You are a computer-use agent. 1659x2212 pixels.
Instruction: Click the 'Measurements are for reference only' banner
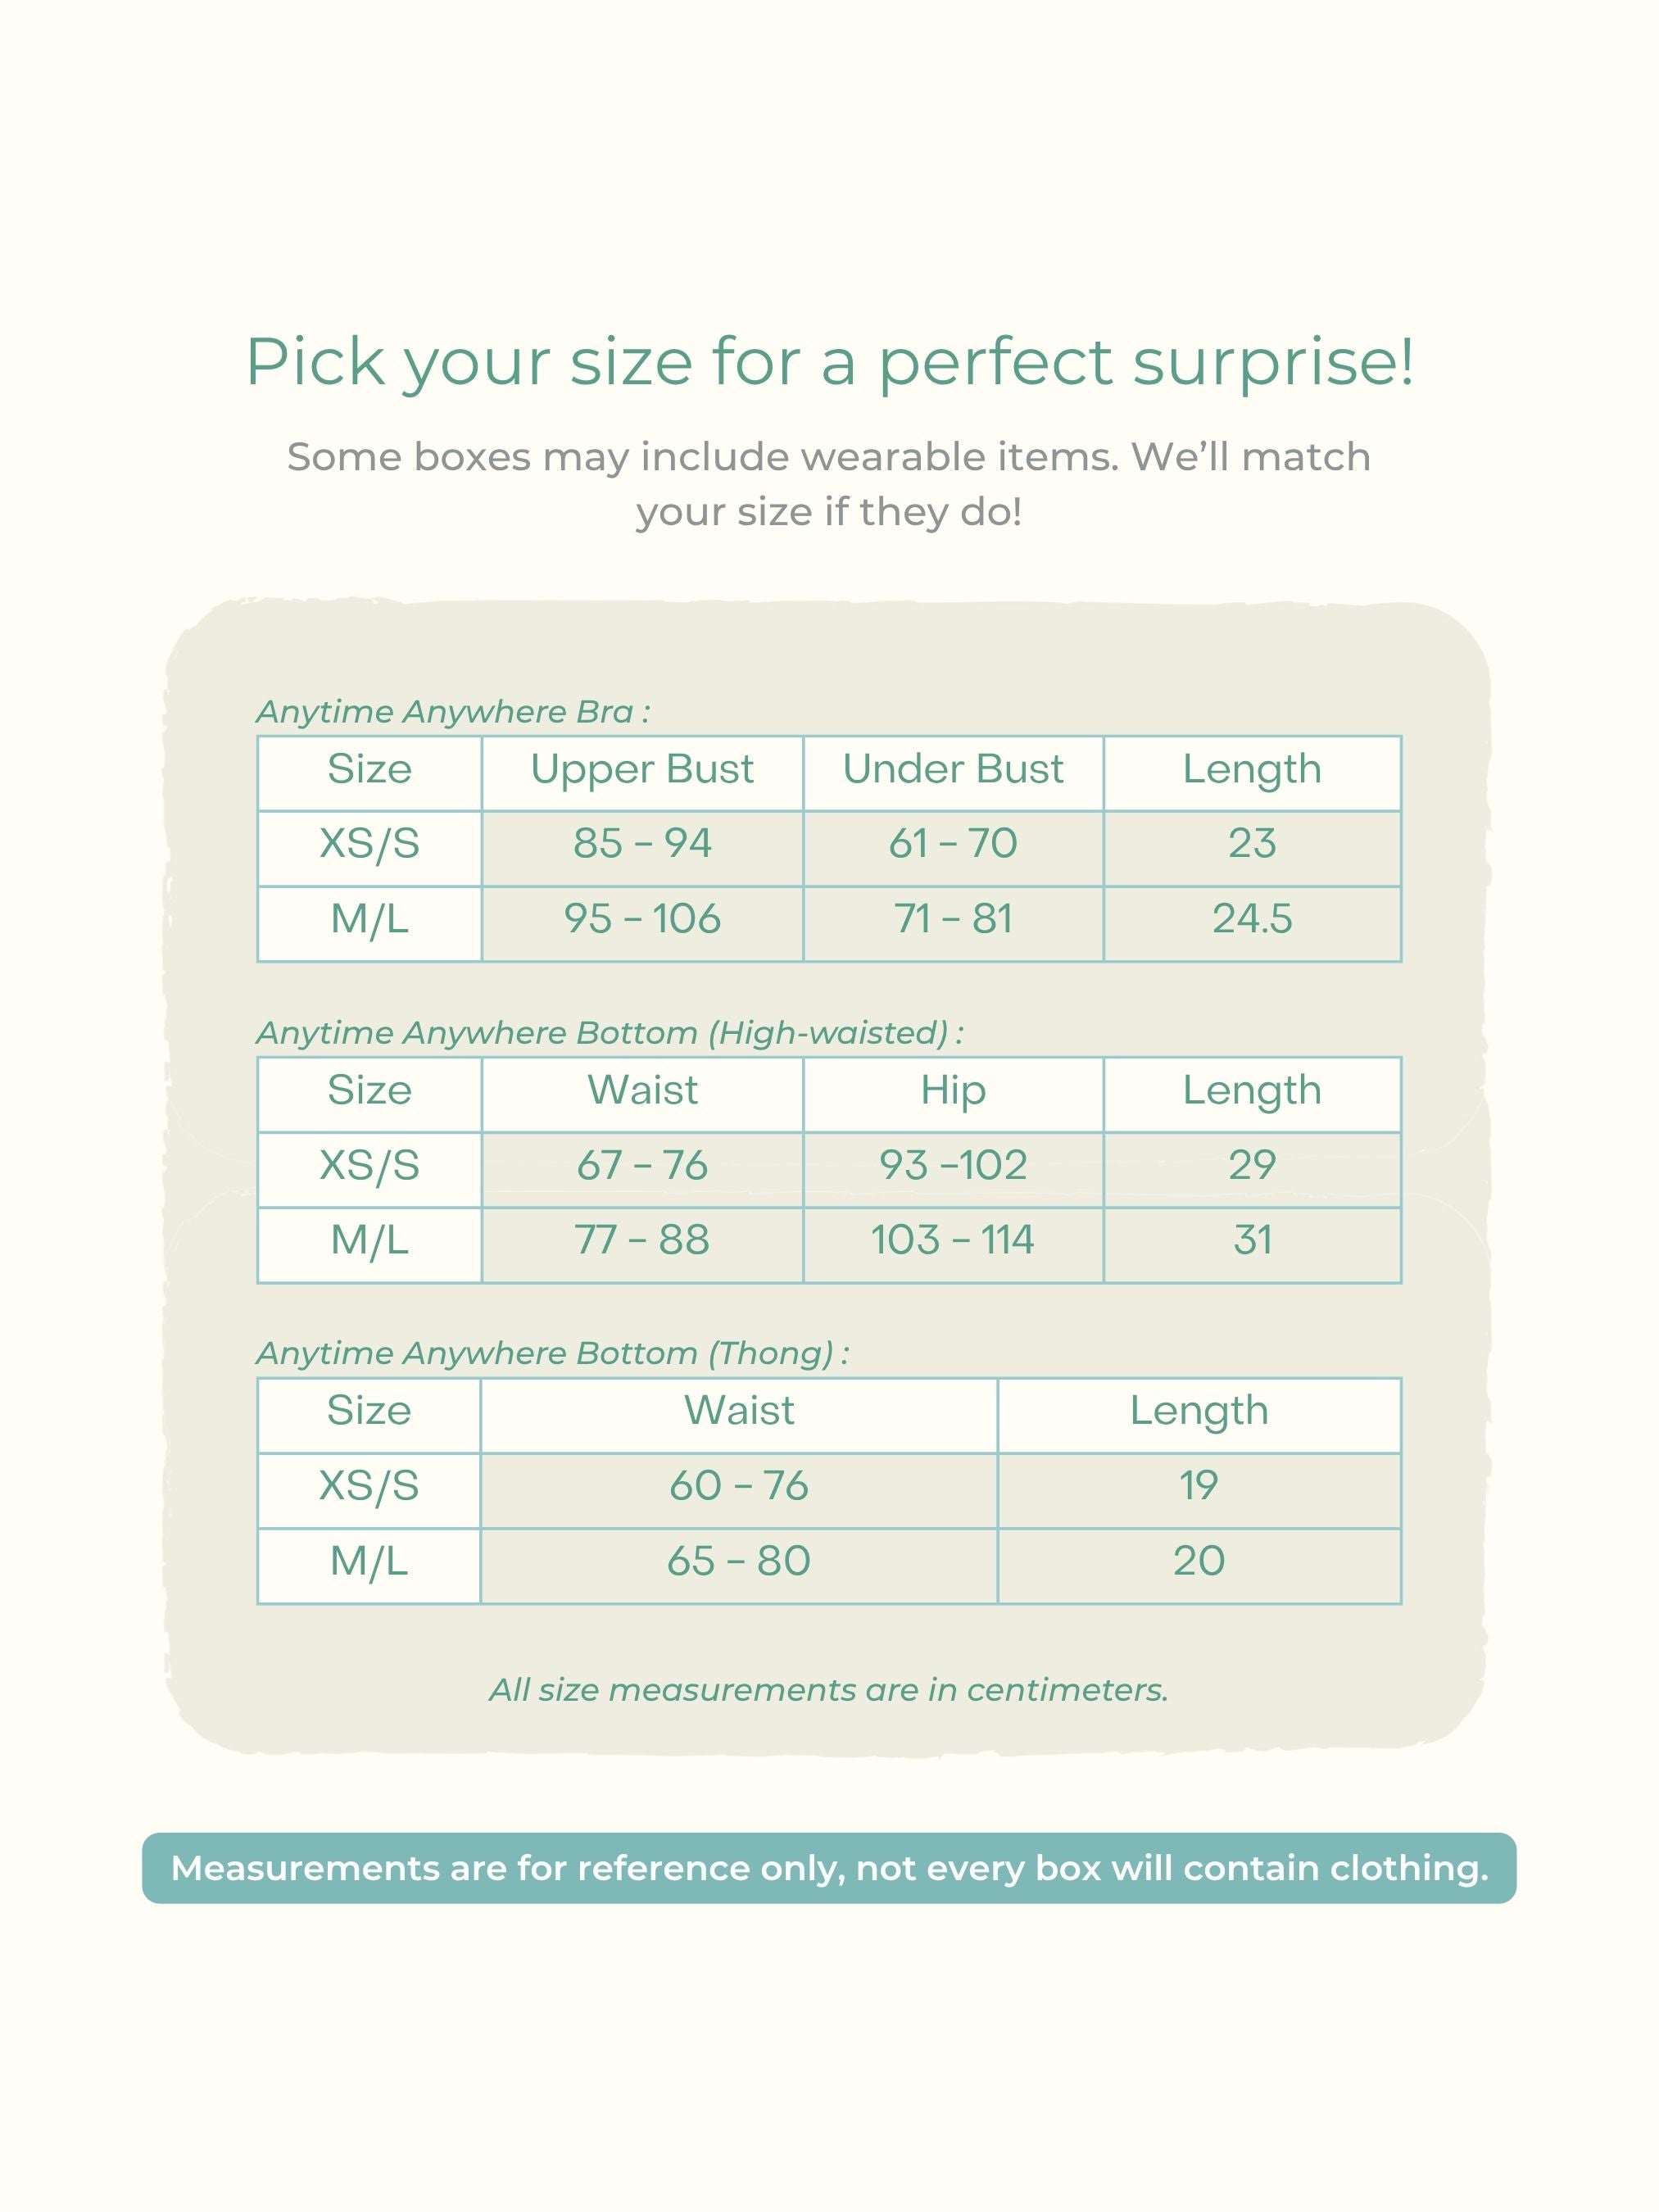pyautogui.click(x=829, y=1868)
